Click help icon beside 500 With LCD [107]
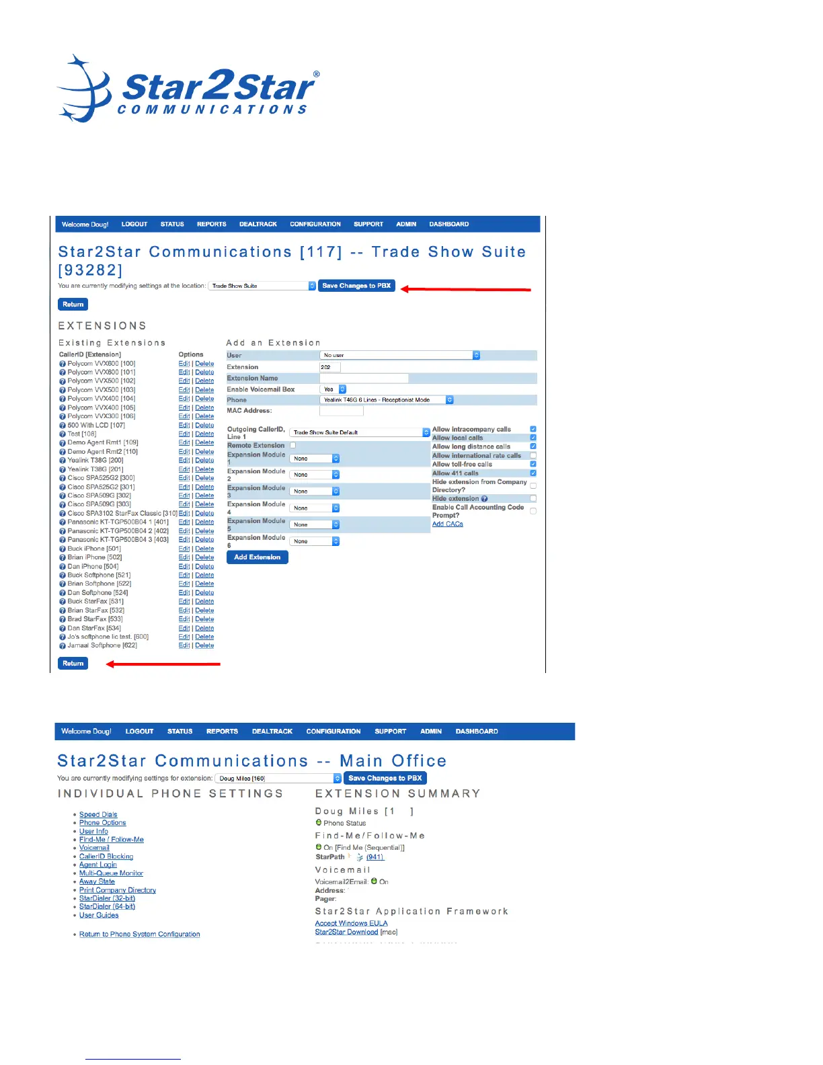The image size is (823, 1065). [x=63, y=426]
